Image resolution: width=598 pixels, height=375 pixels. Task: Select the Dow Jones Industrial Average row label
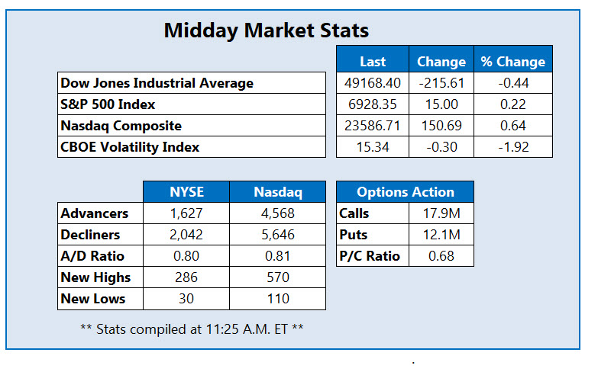click(157, 83)
